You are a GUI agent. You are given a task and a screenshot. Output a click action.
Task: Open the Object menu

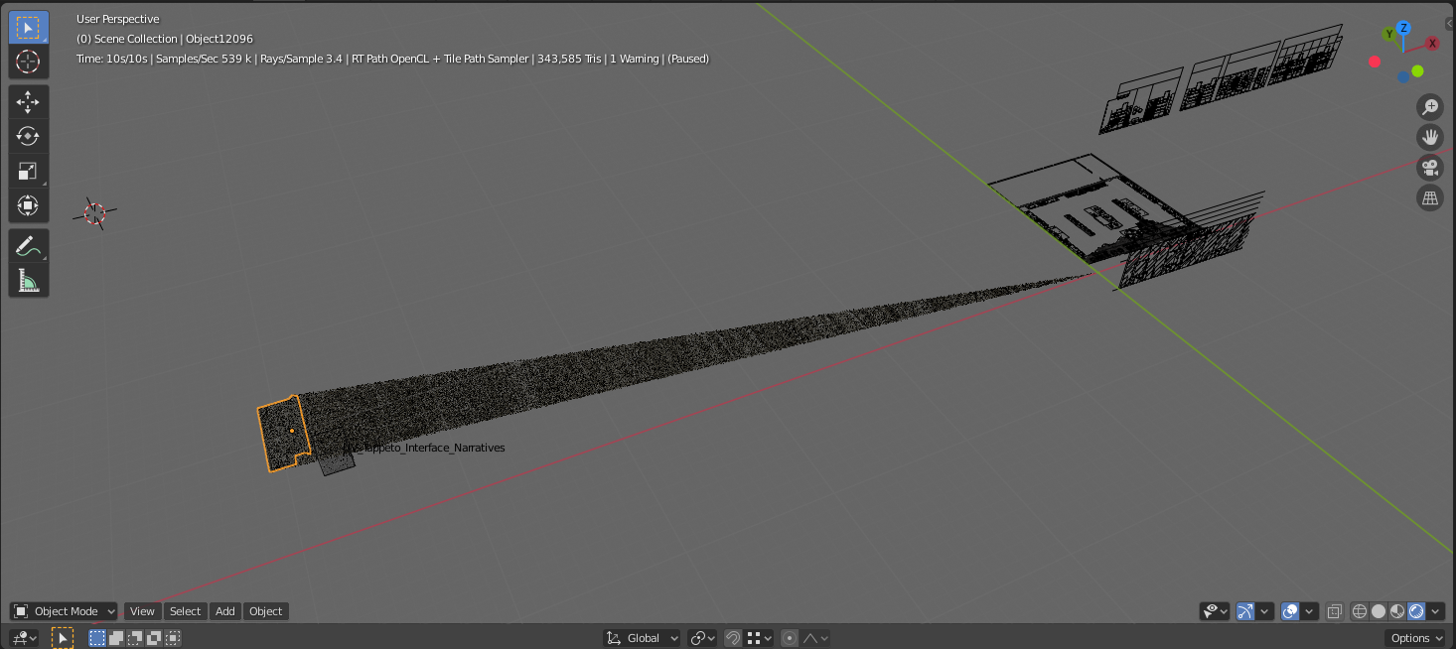click(265, 611)
